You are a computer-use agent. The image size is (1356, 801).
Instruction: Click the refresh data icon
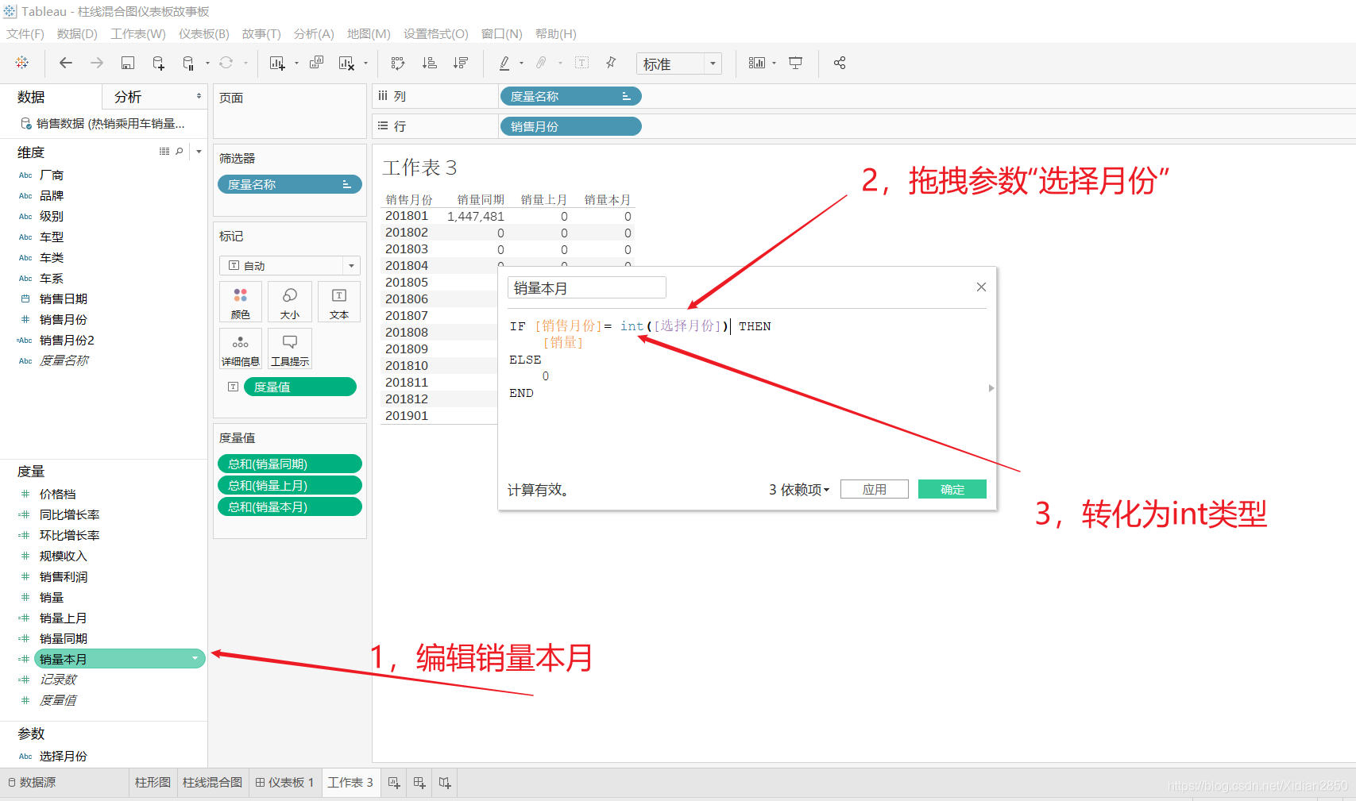click(x=226, y=63)
